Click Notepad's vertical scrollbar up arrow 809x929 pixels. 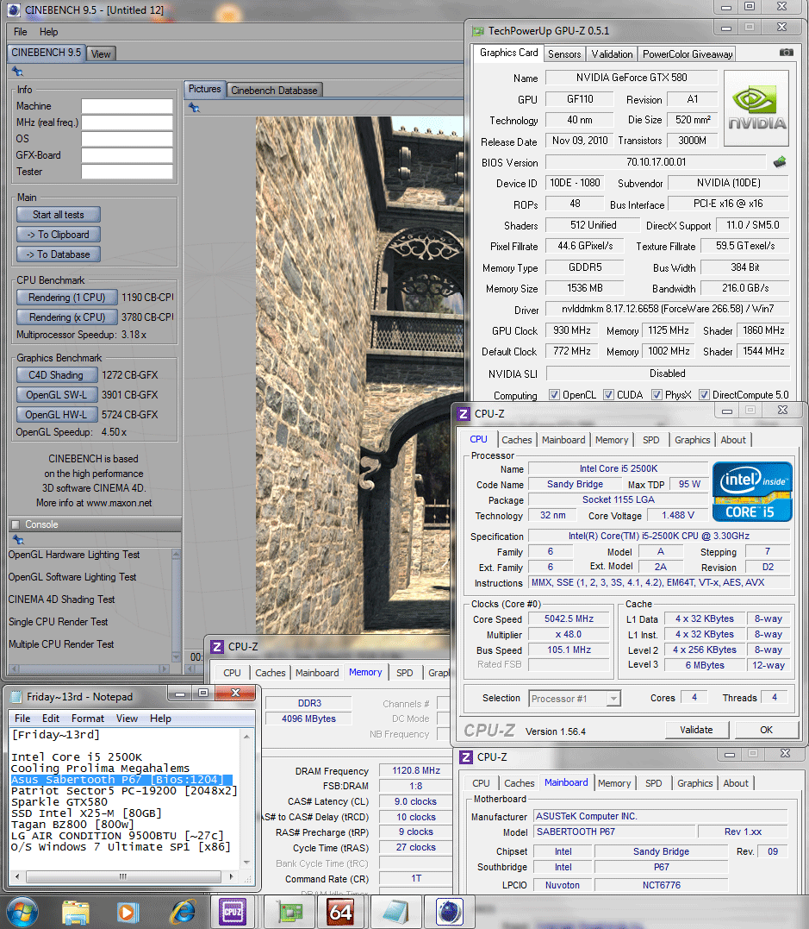point(246,737)
